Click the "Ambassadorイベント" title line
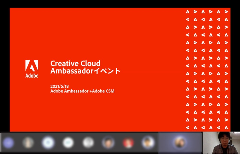This screenshot has height=154, width=240. coord(85,71)
